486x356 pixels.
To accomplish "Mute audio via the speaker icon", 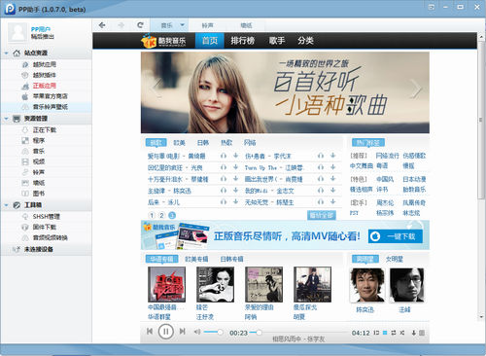I will (x=197, y=332).
